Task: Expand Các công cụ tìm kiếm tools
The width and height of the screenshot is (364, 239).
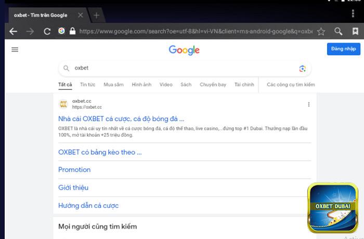Action: (291, 85)
